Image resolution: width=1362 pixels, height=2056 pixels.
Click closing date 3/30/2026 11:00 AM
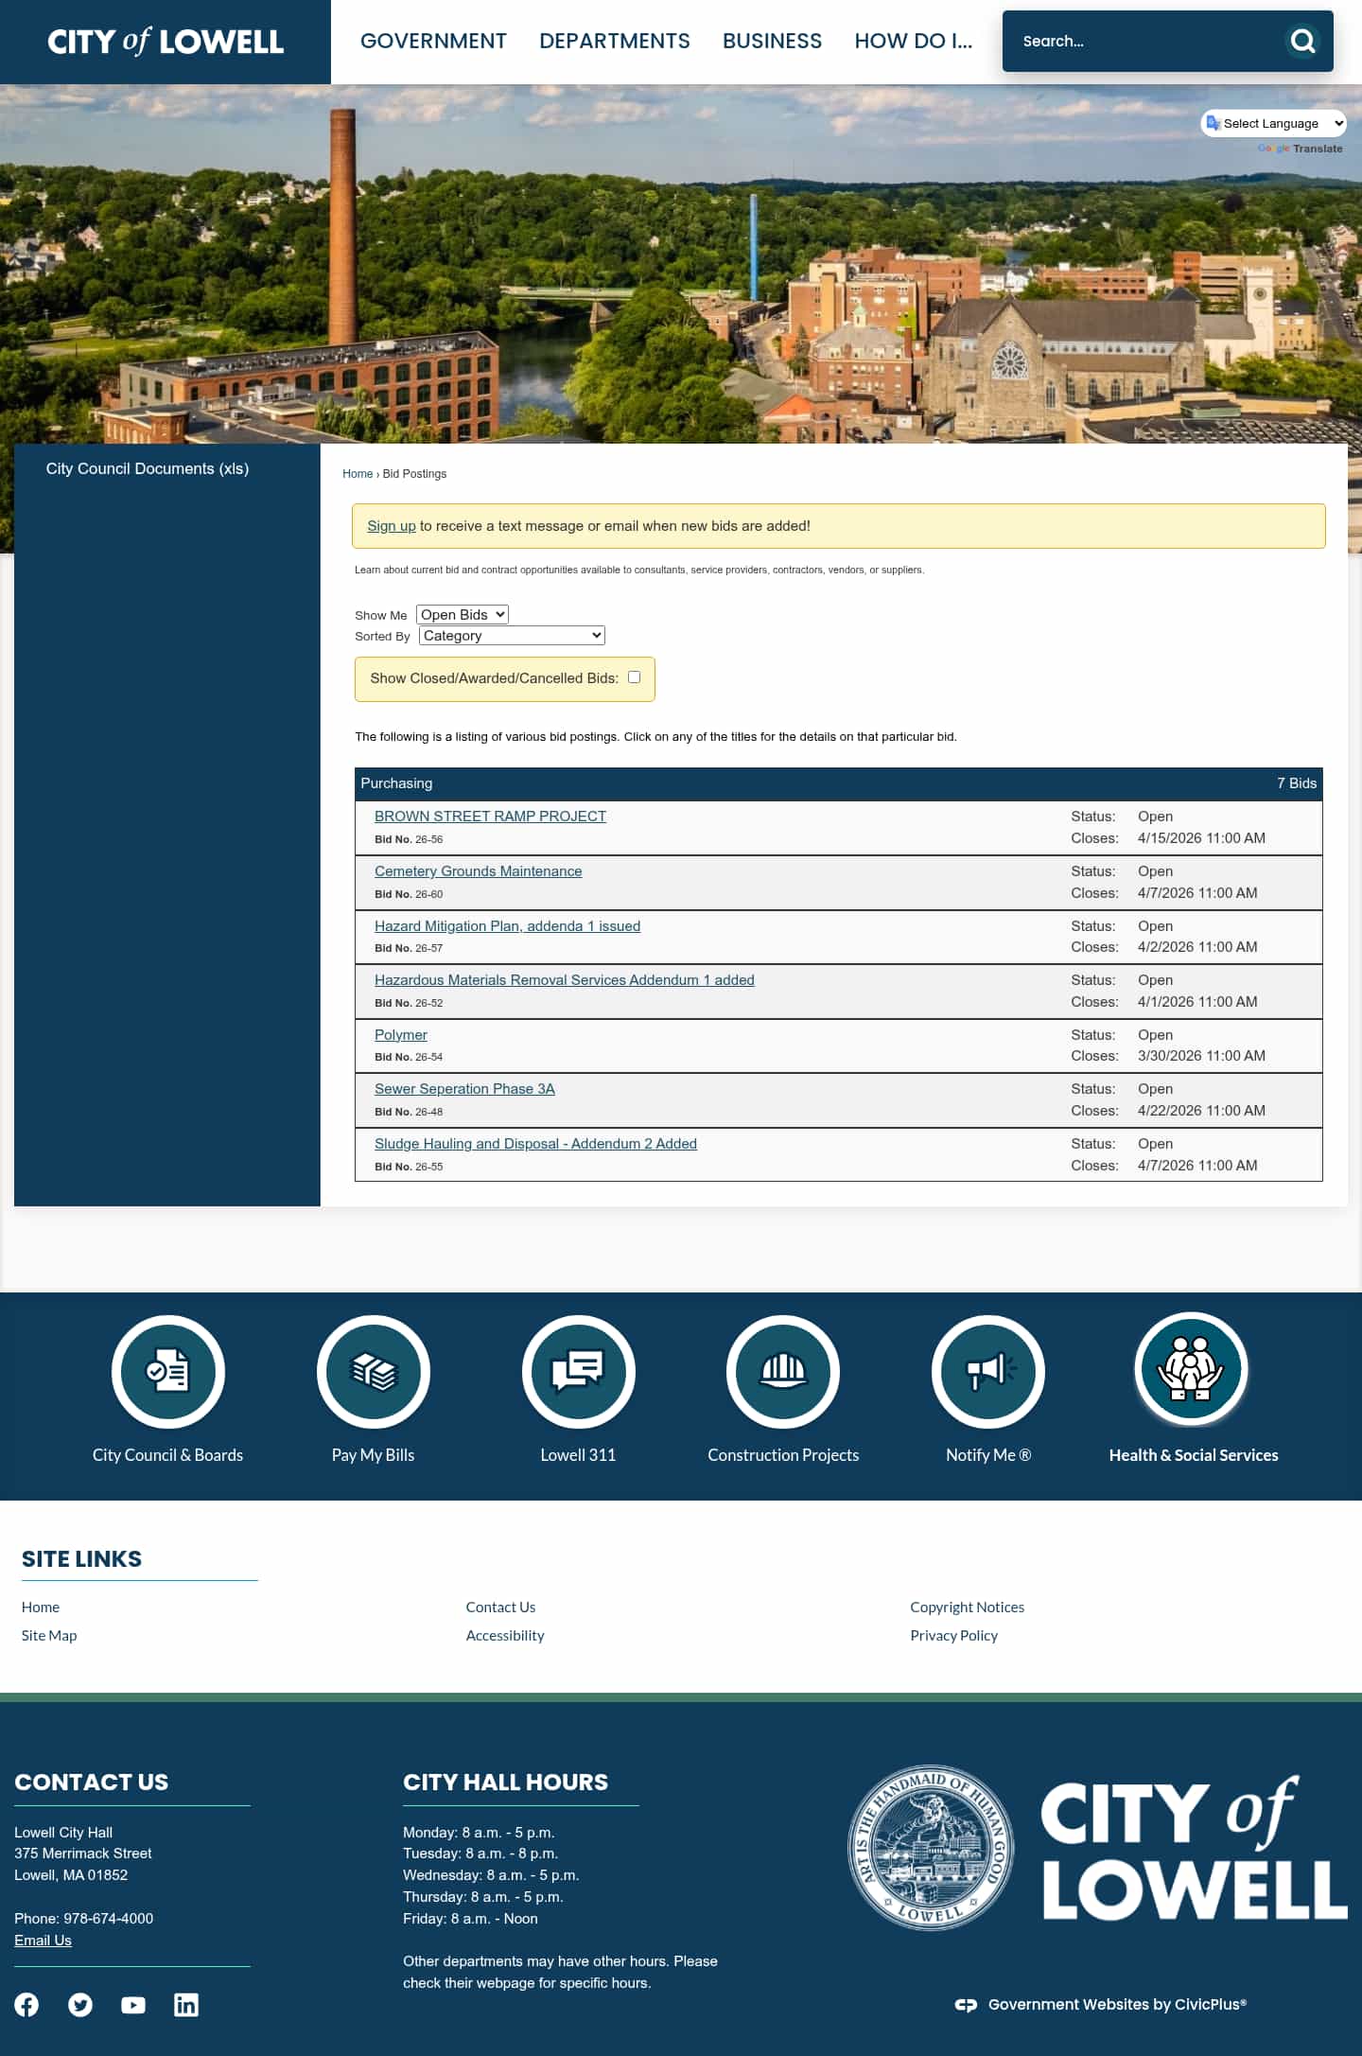(1201, 1056)
